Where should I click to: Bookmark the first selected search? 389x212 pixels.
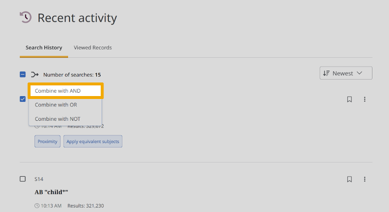[x=349, y=99]
